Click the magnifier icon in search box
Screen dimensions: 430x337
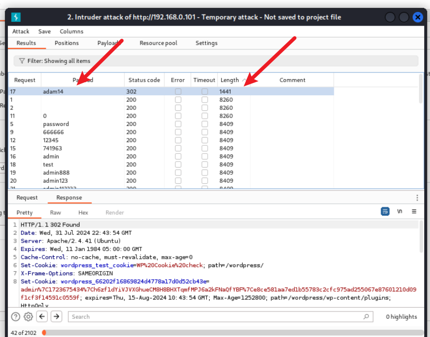(x=366, y=317)
